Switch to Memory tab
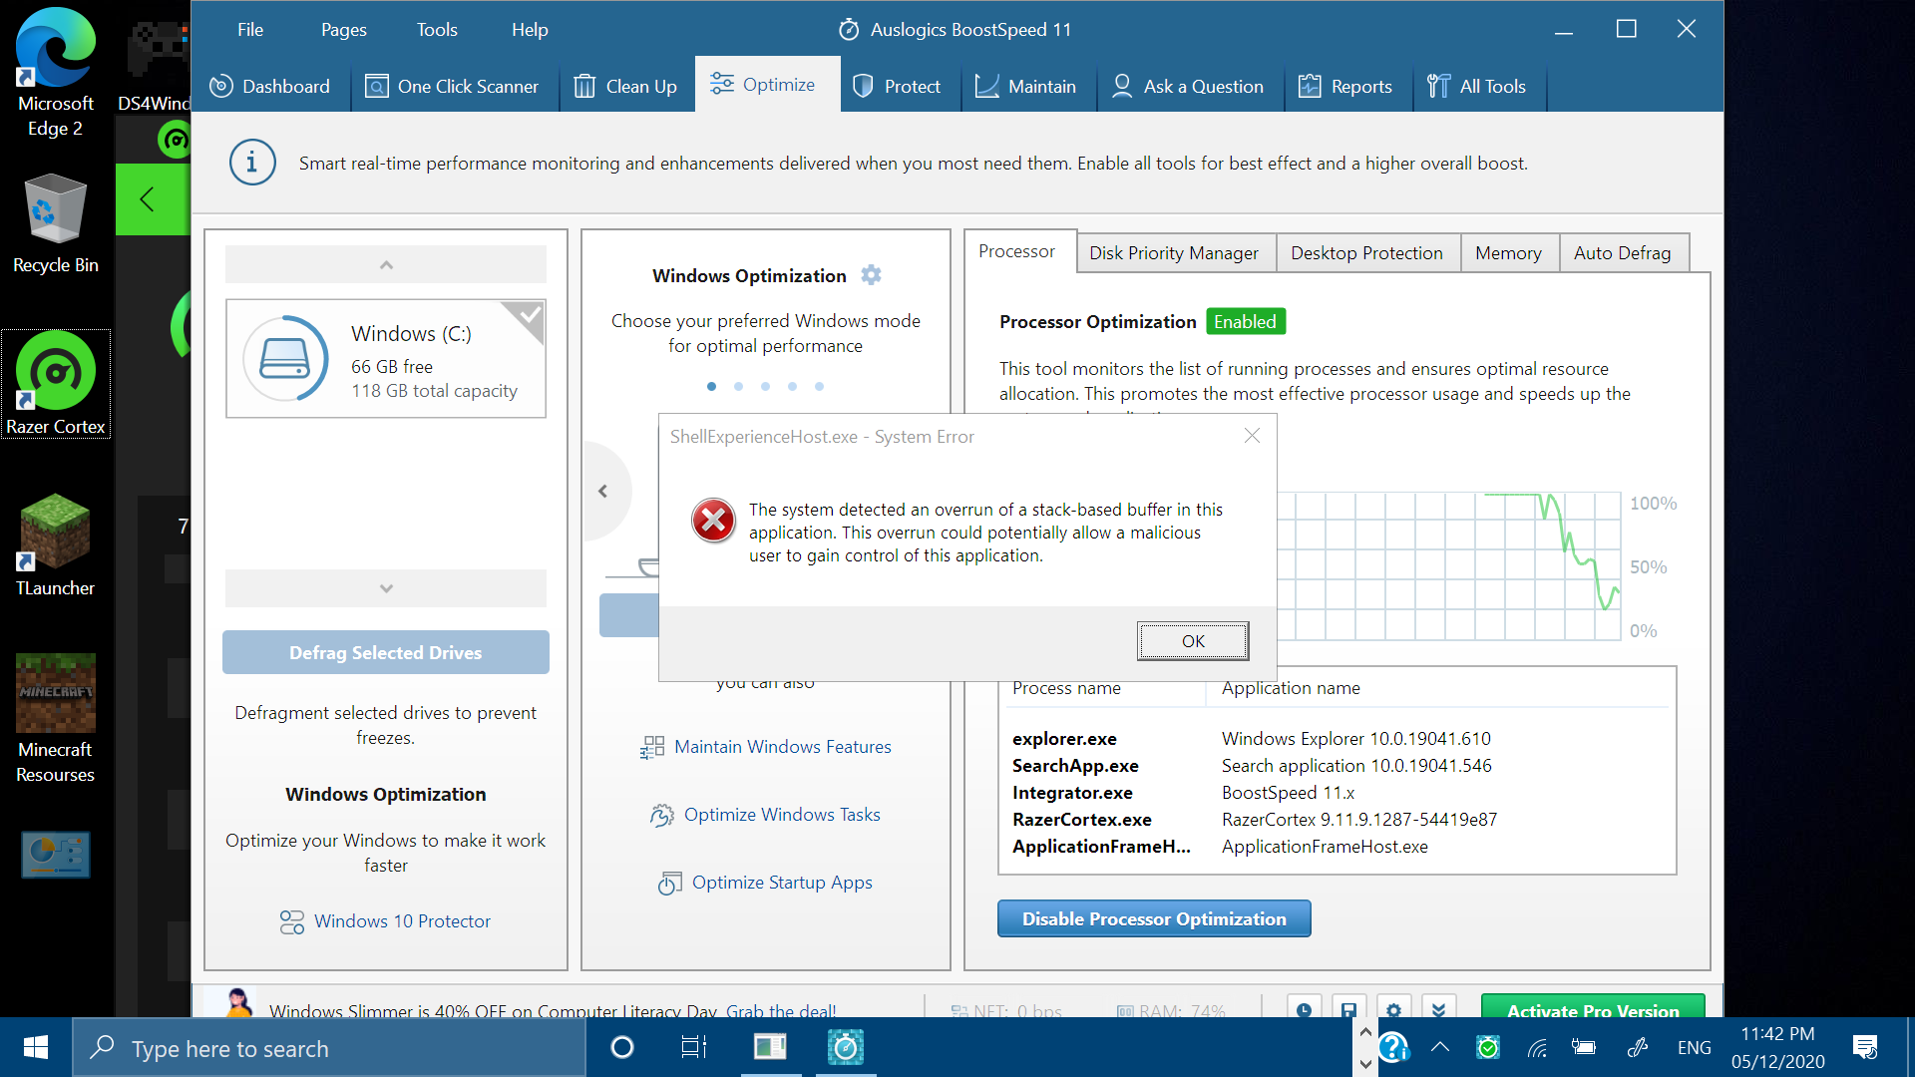Viewport: 1915px width, 1077px height. (1508, 253)
